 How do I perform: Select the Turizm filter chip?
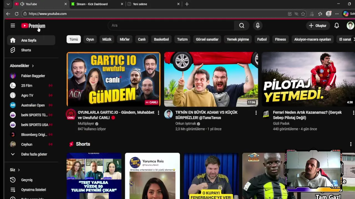tap(182, 39)
